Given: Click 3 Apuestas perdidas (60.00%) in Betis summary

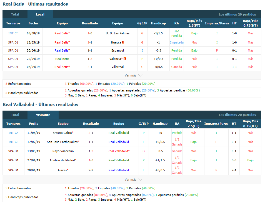Looking at the screenshot, I should [178, 90].
